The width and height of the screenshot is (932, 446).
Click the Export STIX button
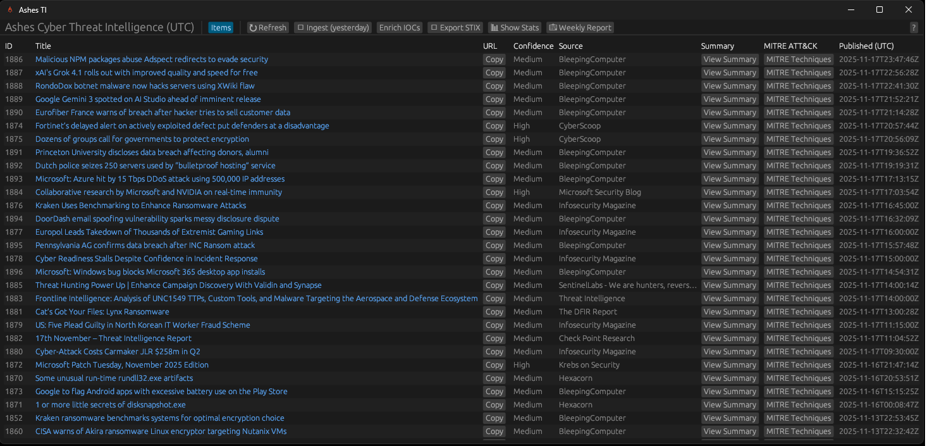click(x=455, y=28)
